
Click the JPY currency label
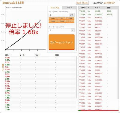tap(72, 15)
